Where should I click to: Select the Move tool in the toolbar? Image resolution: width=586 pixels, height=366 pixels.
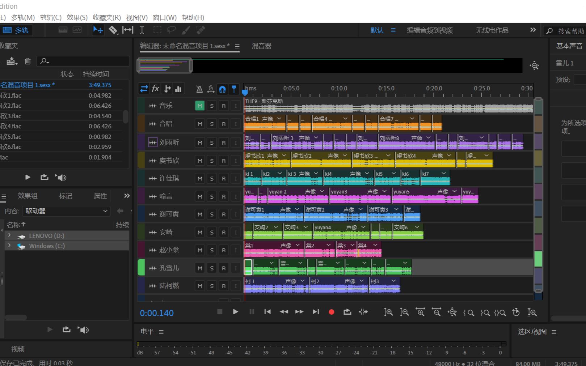click(98, 30)
